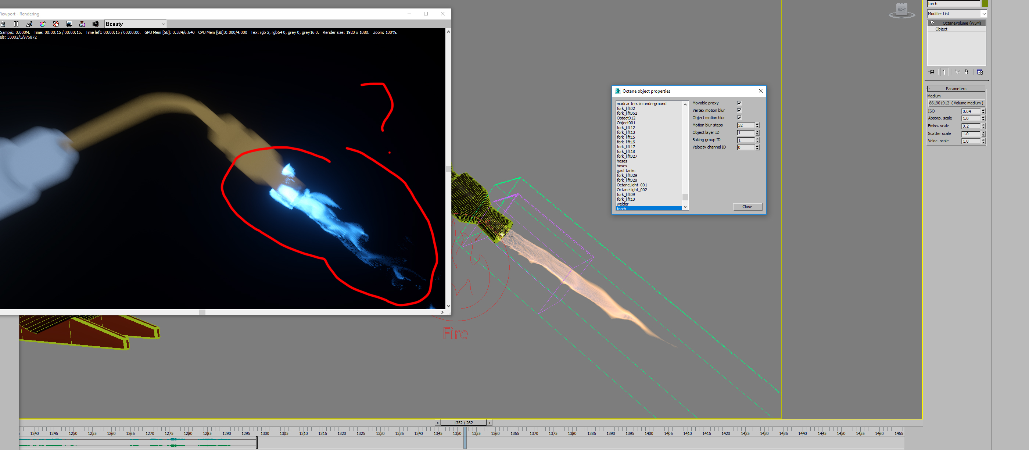Click the material picker icon
Screen dimensions: 1029x450
click(56, 24)
